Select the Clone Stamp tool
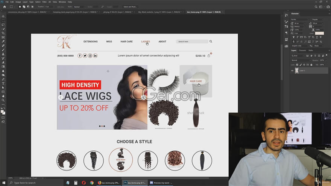This screenshot has height=186, width=331. (3, 54)
